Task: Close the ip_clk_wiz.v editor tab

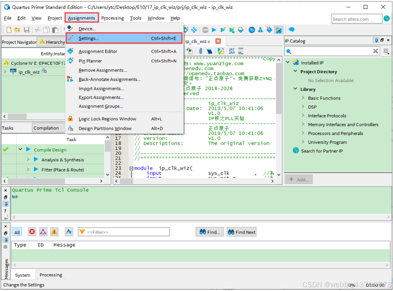Action: point(218,41)
